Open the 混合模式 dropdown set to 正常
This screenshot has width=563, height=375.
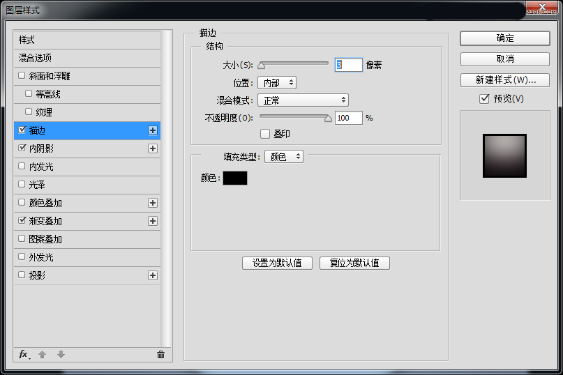pos(303,100)
